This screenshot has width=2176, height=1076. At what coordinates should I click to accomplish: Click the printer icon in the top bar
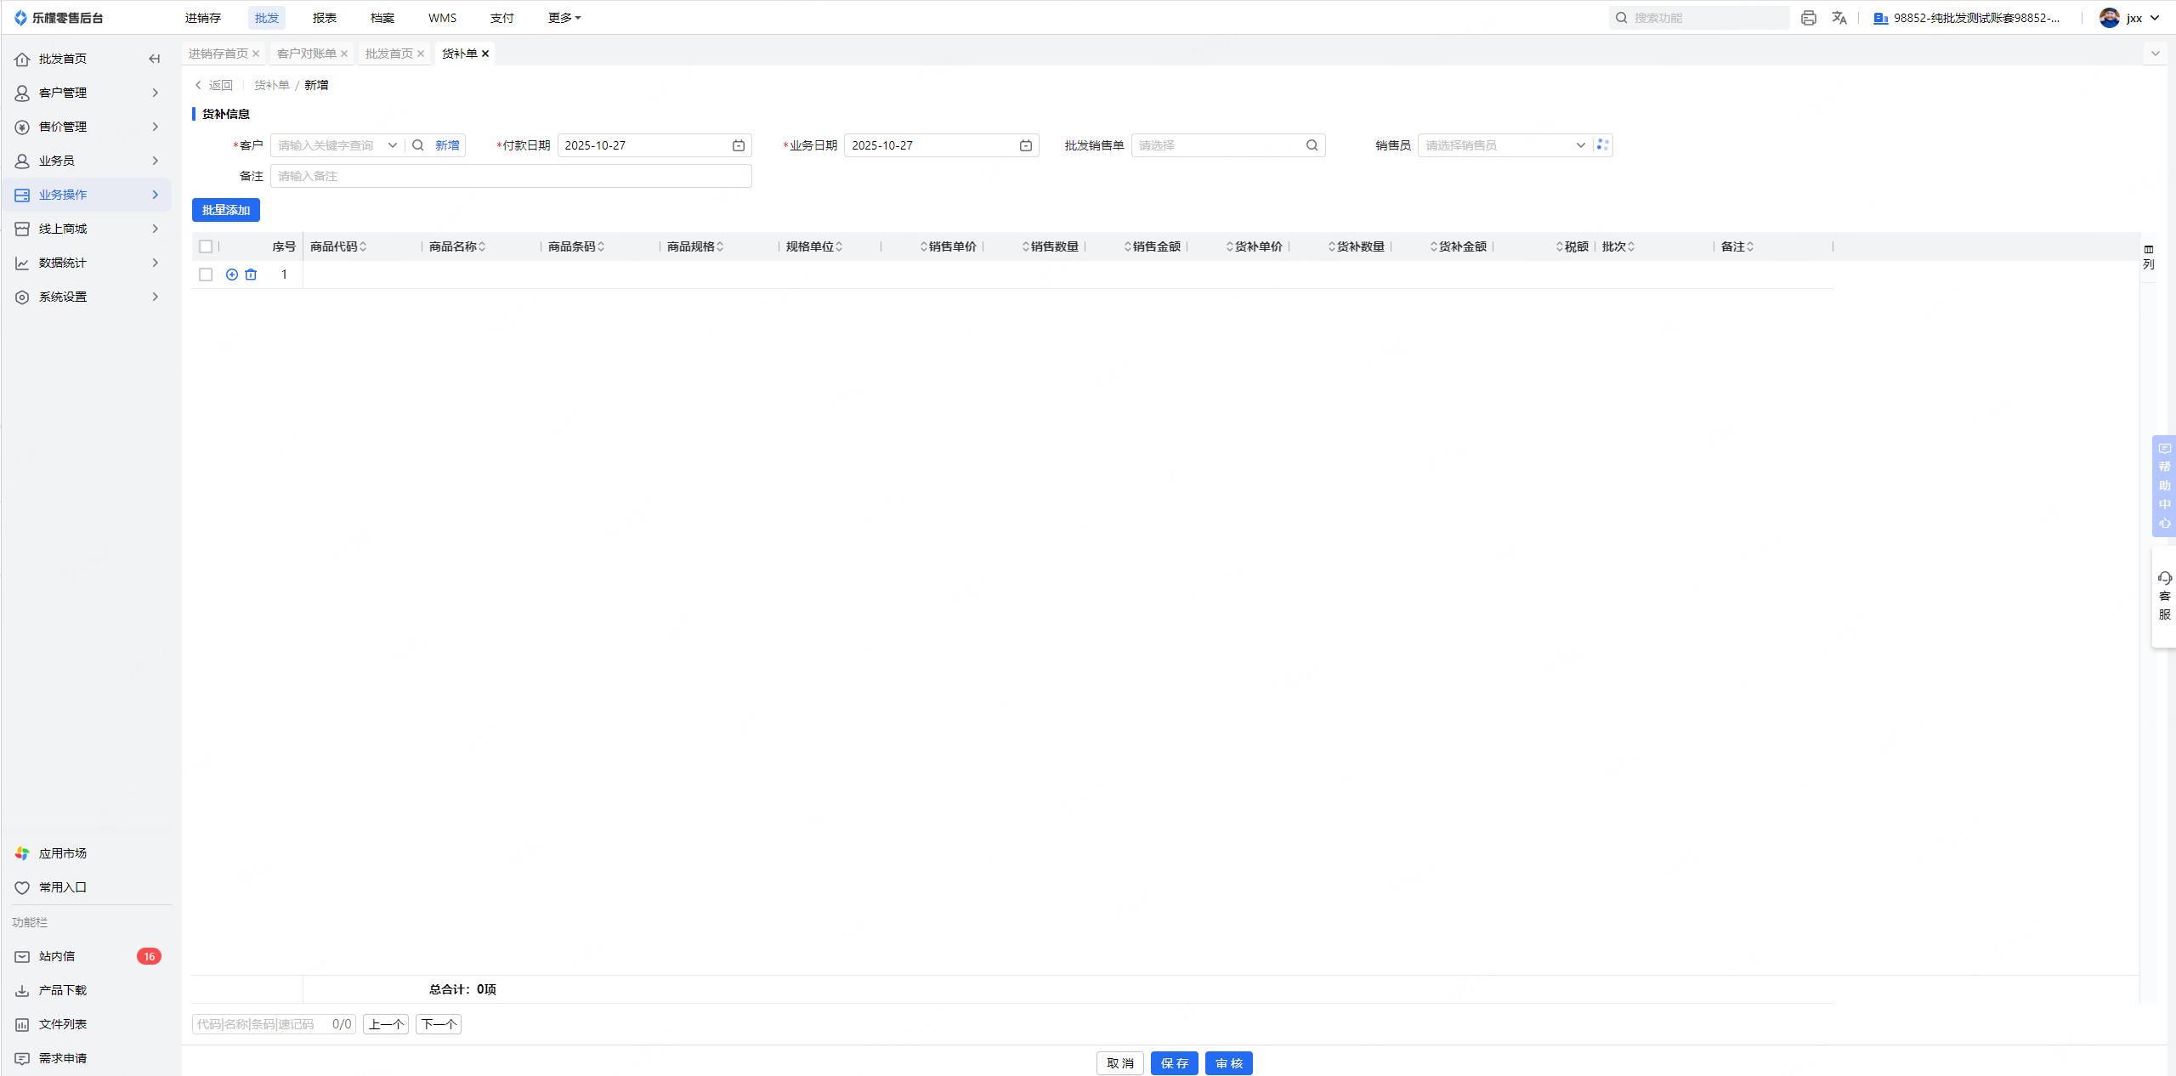point(1809,18)
